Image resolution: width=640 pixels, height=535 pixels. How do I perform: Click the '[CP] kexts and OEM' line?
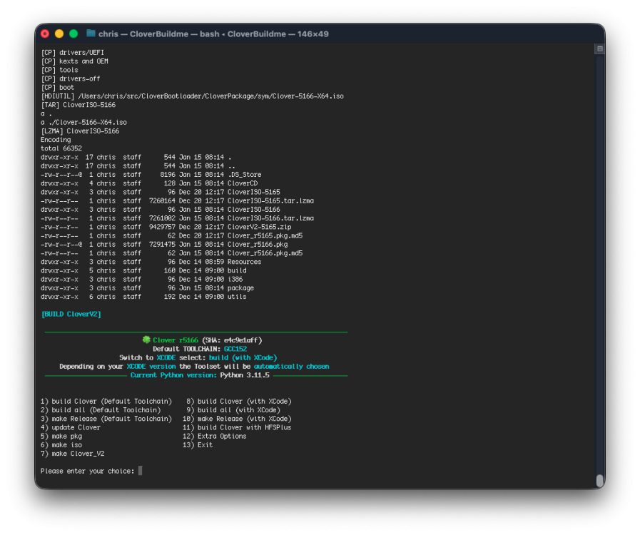pos(74,61)
